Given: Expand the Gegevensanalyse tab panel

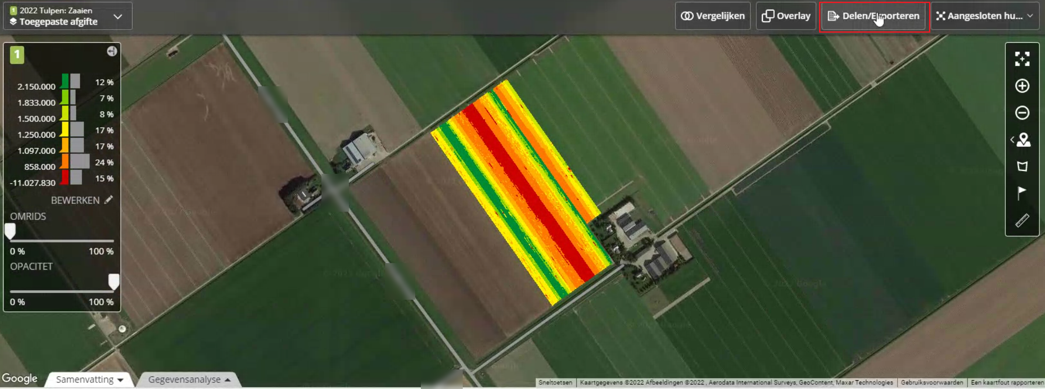Looking at the screenshot, I should click(x=189, y=379).
